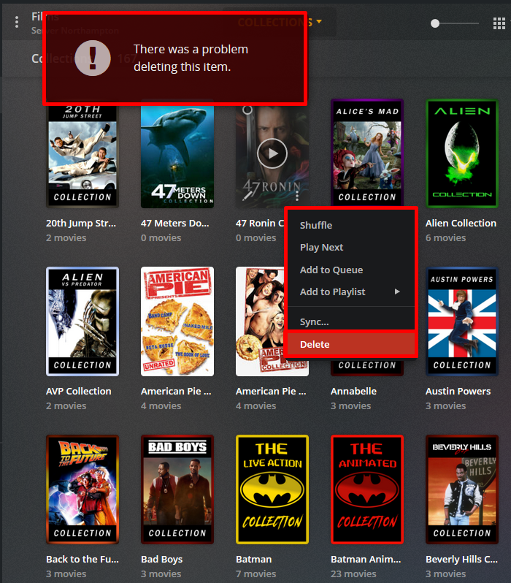Open the American Pie Presents poster

tap(177, 321)
